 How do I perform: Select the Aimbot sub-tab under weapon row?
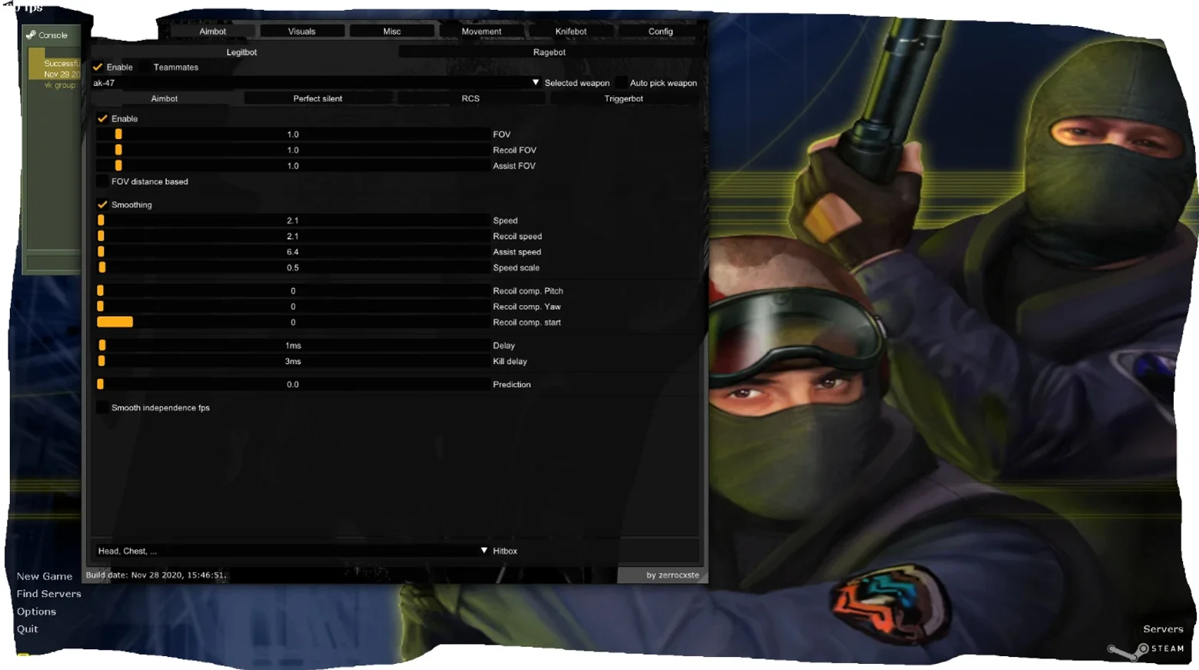coord(164,98)
